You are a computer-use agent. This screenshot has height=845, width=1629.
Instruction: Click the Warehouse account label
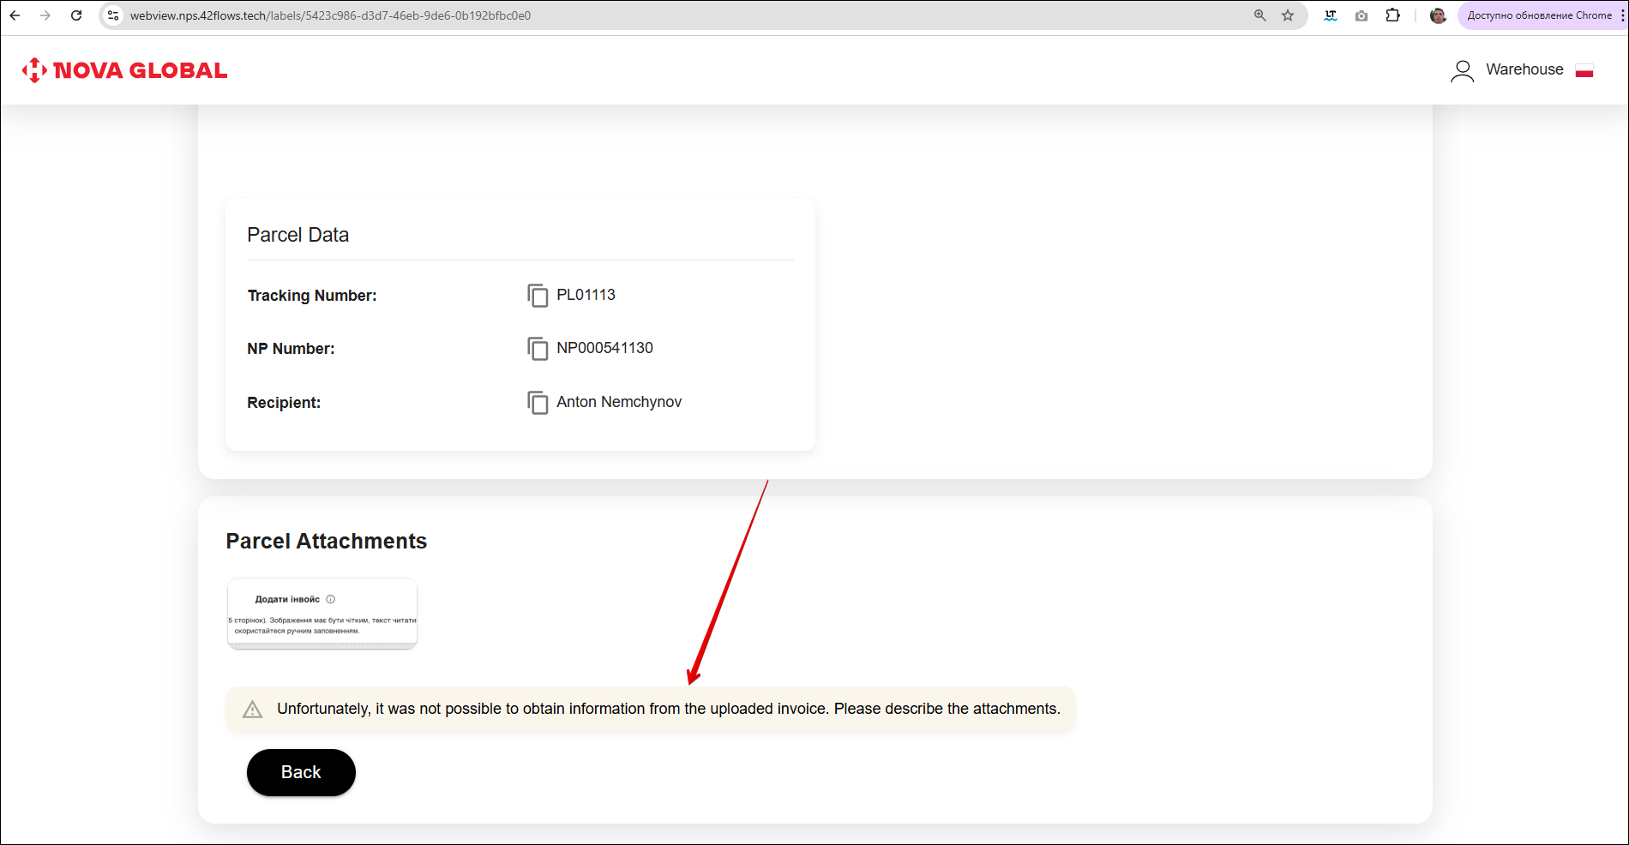pos(1524,69)
